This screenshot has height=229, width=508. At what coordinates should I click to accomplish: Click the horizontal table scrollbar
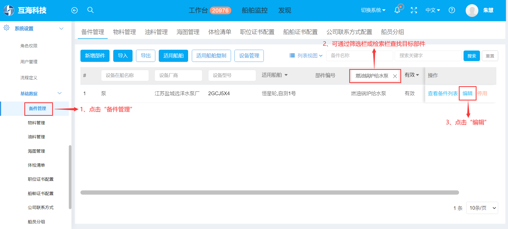click(270, 193)
